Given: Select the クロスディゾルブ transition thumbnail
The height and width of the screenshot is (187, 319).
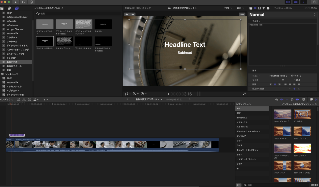Looking at the screenshot, I should (283, 114).
